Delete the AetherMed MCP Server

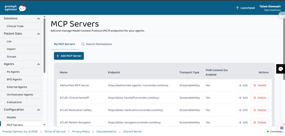click(x=260, y=85)
